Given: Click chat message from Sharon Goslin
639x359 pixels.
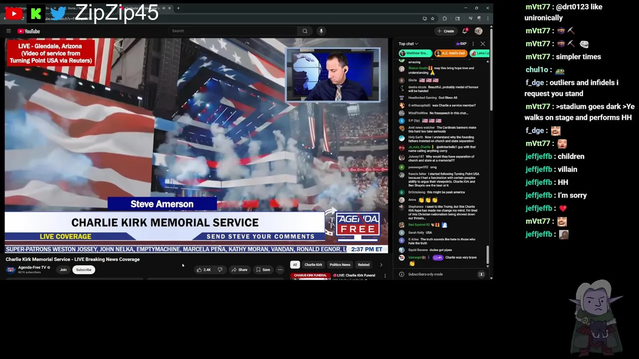Looking at the screenshot, I should [441, 70].
